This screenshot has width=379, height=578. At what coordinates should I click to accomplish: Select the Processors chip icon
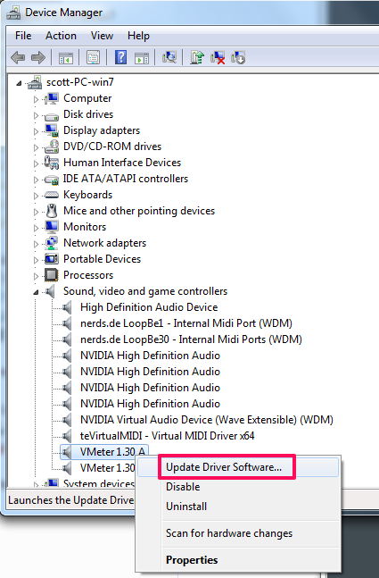coord(51,275)
